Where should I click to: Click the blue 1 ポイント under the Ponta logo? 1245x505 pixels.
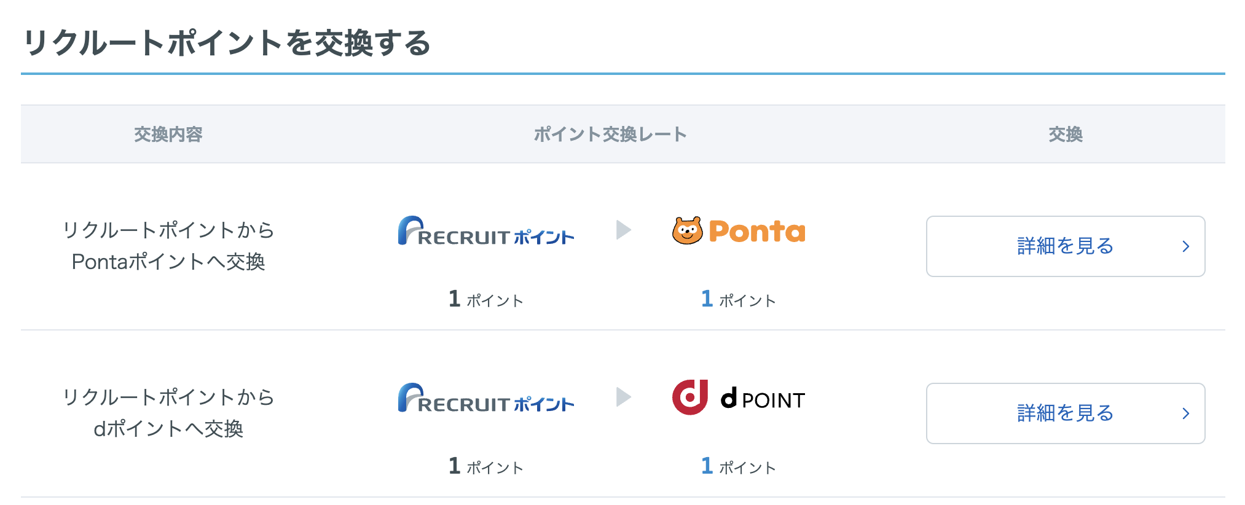point(738,299)
